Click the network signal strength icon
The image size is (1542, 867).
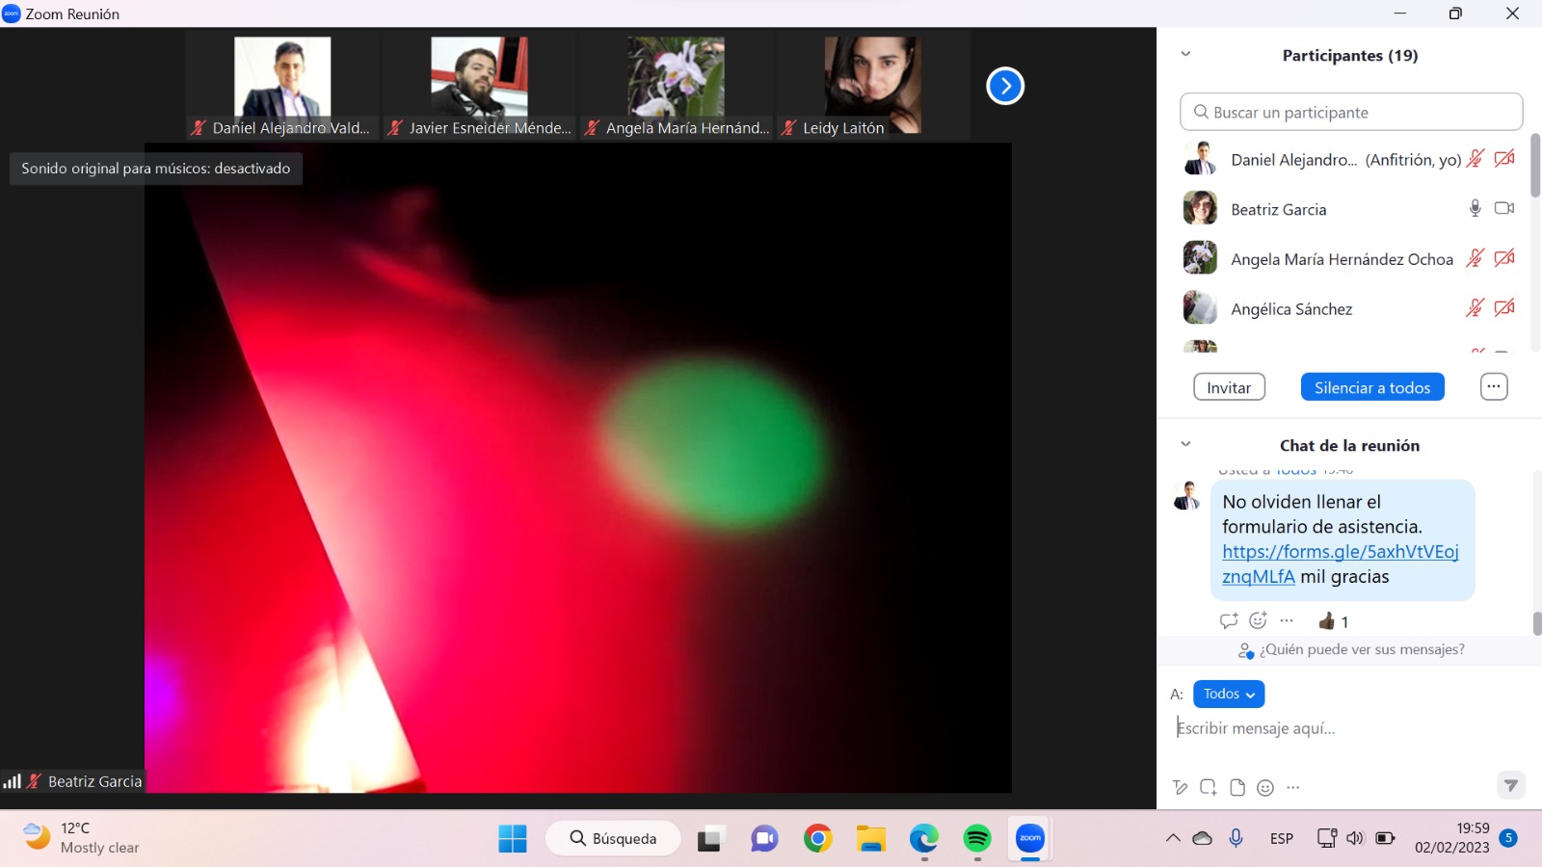[x=12, y=781]
